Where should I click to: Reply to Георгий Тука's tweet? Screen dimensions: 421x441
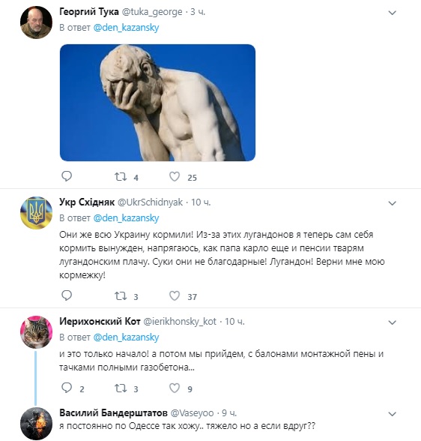[67, 176]
